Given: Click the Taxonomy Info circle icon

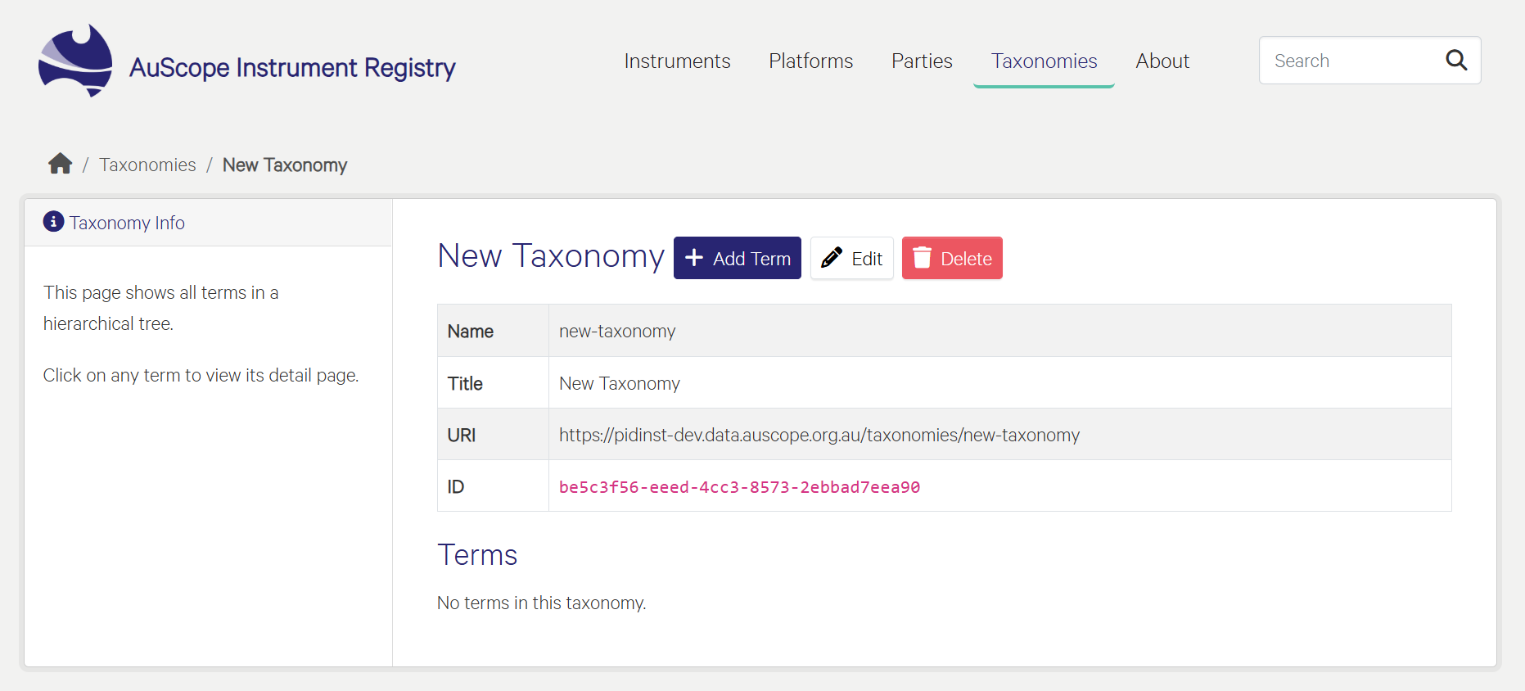Looking at the screenshot, I should coord(53,221).
